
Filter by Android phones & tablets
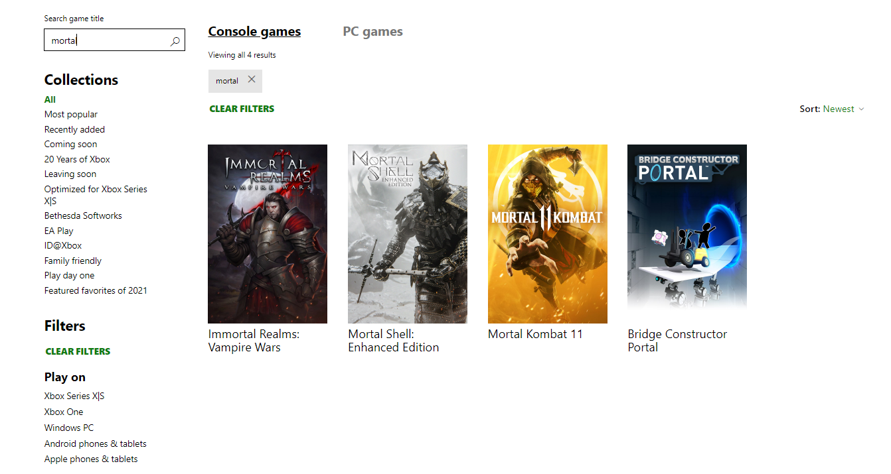(96, 444)
